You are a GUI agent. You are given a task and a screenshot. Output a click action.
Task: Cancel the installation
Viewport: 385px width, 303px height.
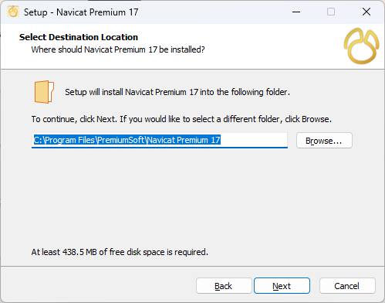click(347, 286)
